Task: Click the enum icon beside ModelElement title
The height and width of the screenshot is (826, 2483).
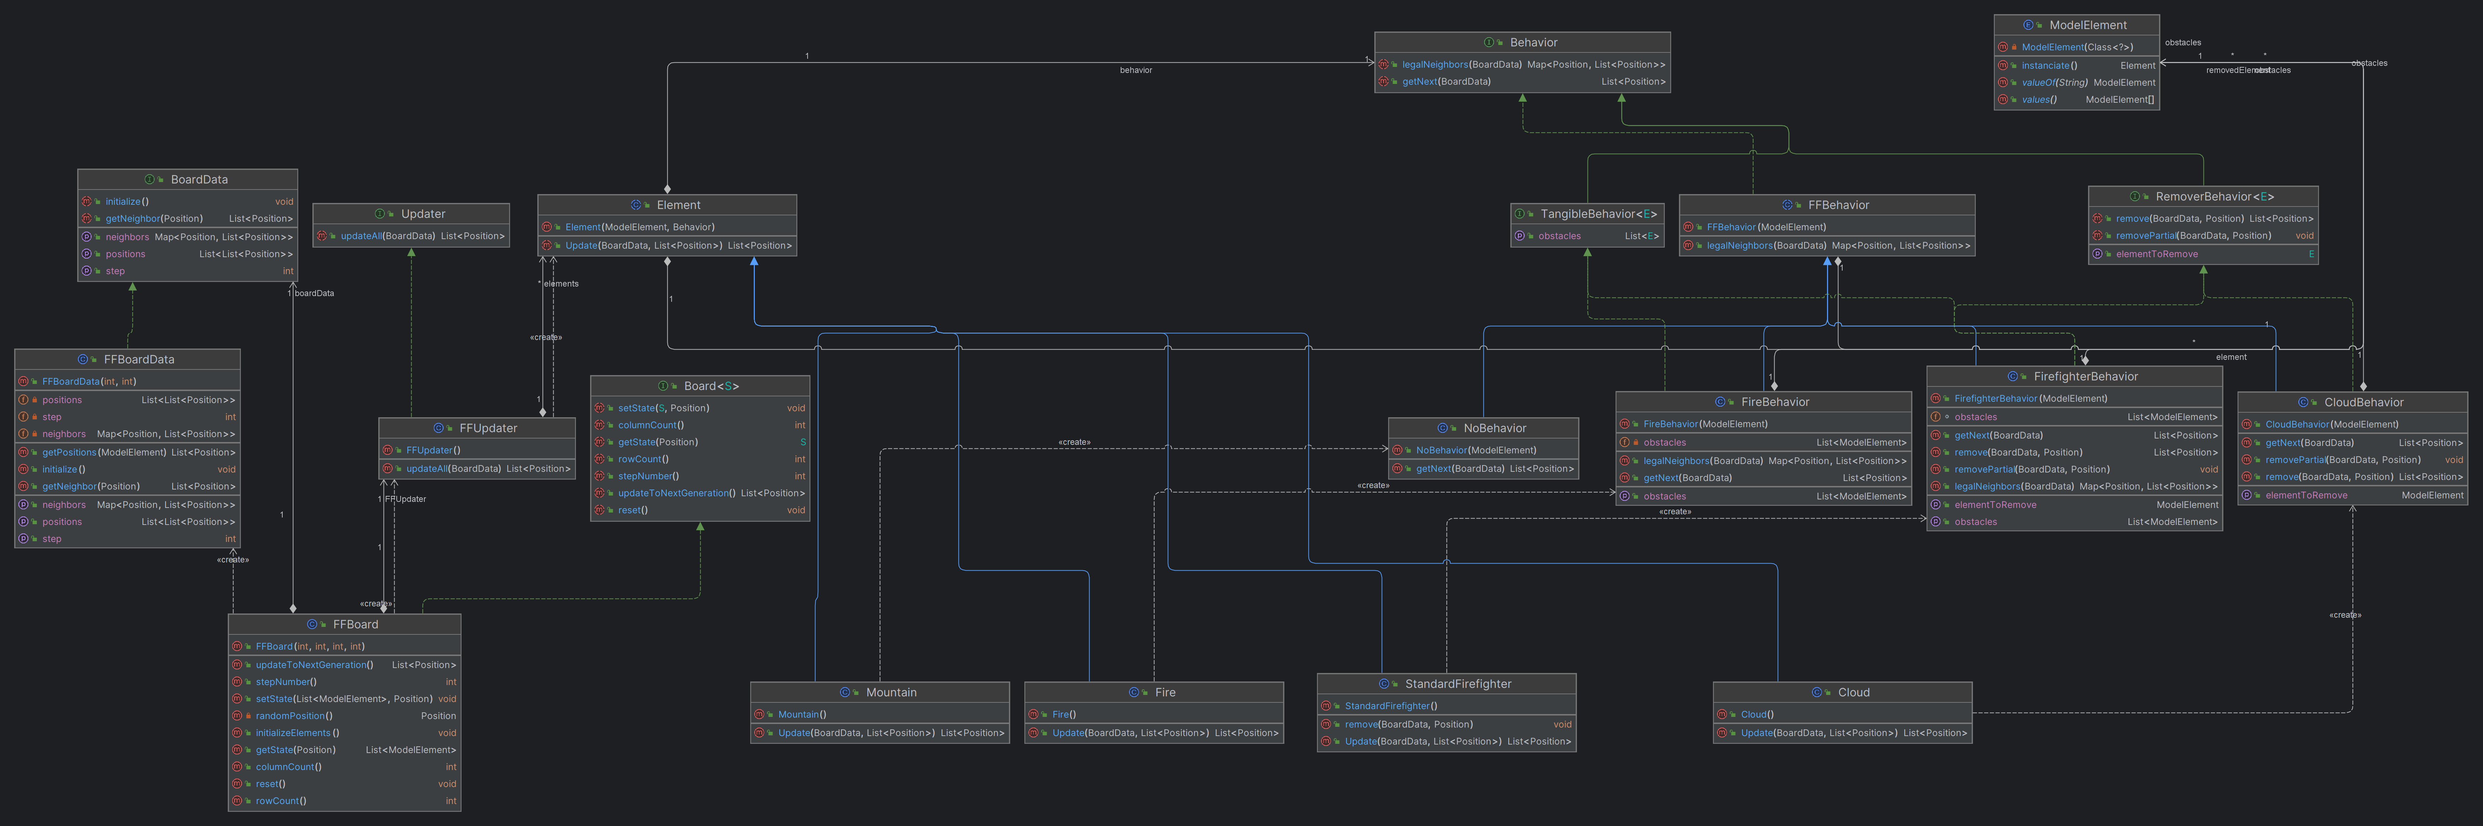Action: [x=2028, y=25]
